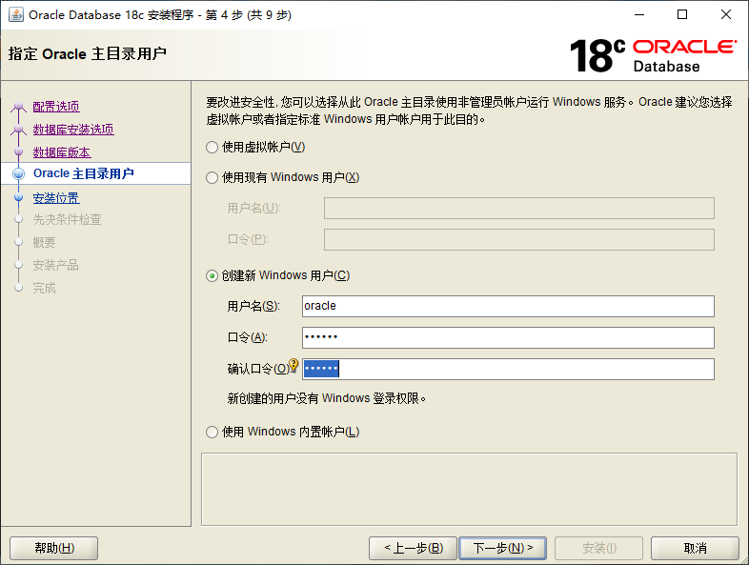749x565 pixels.
Task: Click the 指定 Oracle 主目录用户 heading
Action: (88, 54)
